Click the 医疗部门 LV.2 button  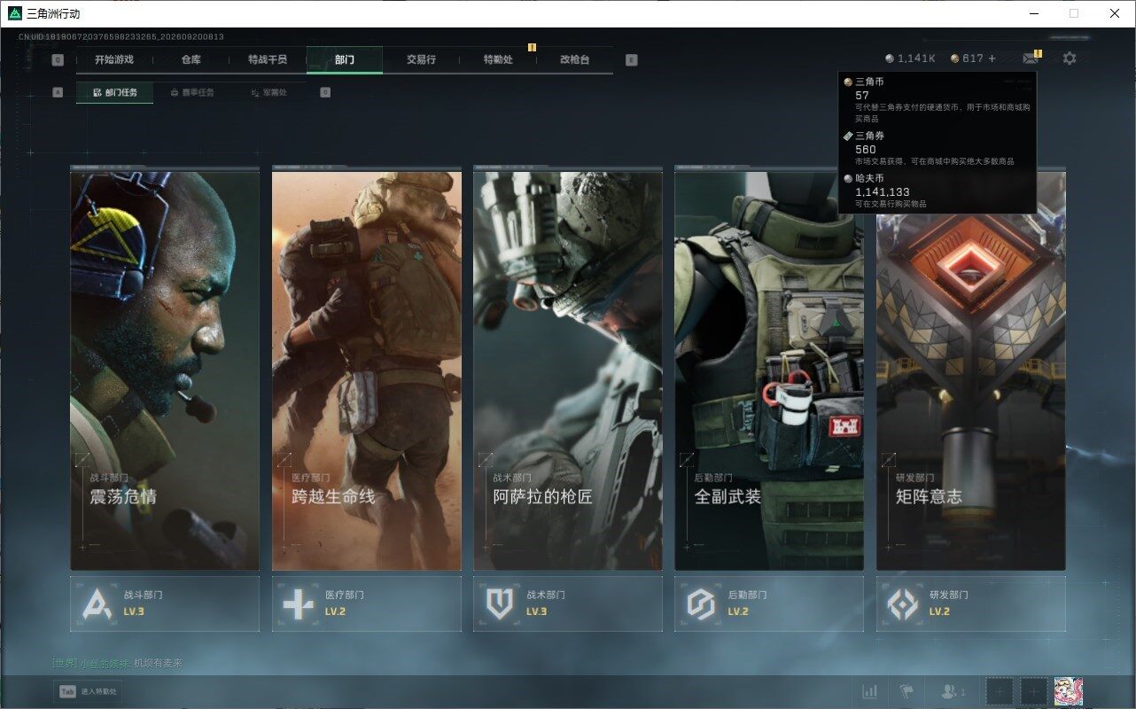[x=367, y=604]
